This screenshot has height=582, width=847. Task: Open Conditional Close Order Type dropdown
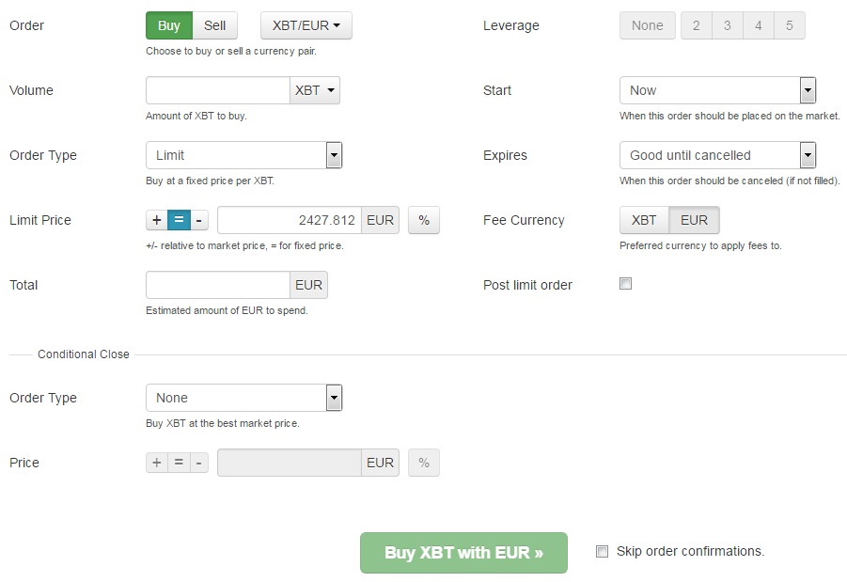pos(243,398)
